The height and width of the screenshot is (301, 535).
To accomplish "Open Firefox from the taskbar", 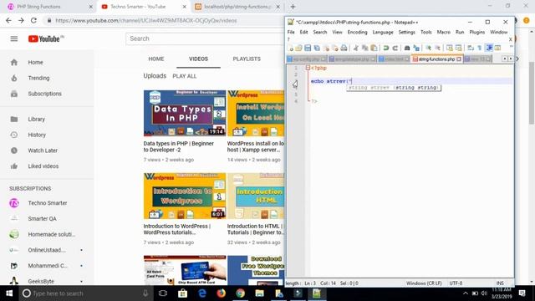I will [x=221, y=293].
